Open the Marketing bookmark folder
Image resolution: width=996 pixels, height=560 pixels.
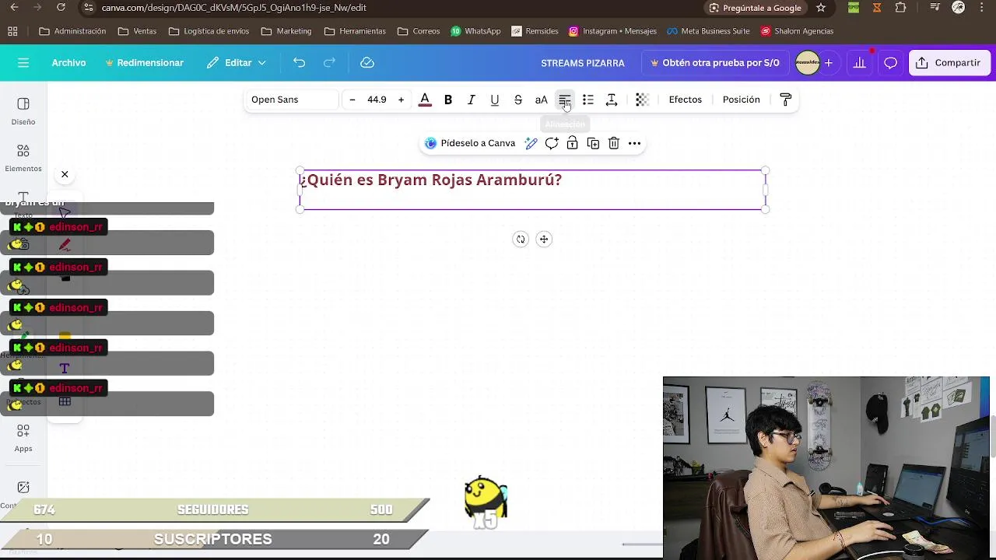pos(286,31)
